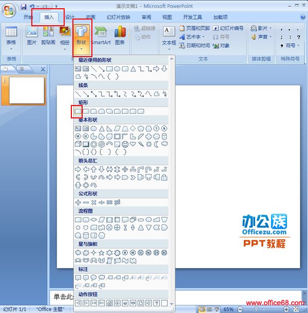Open the 加载项 ribbon tab

click(220, 17)
